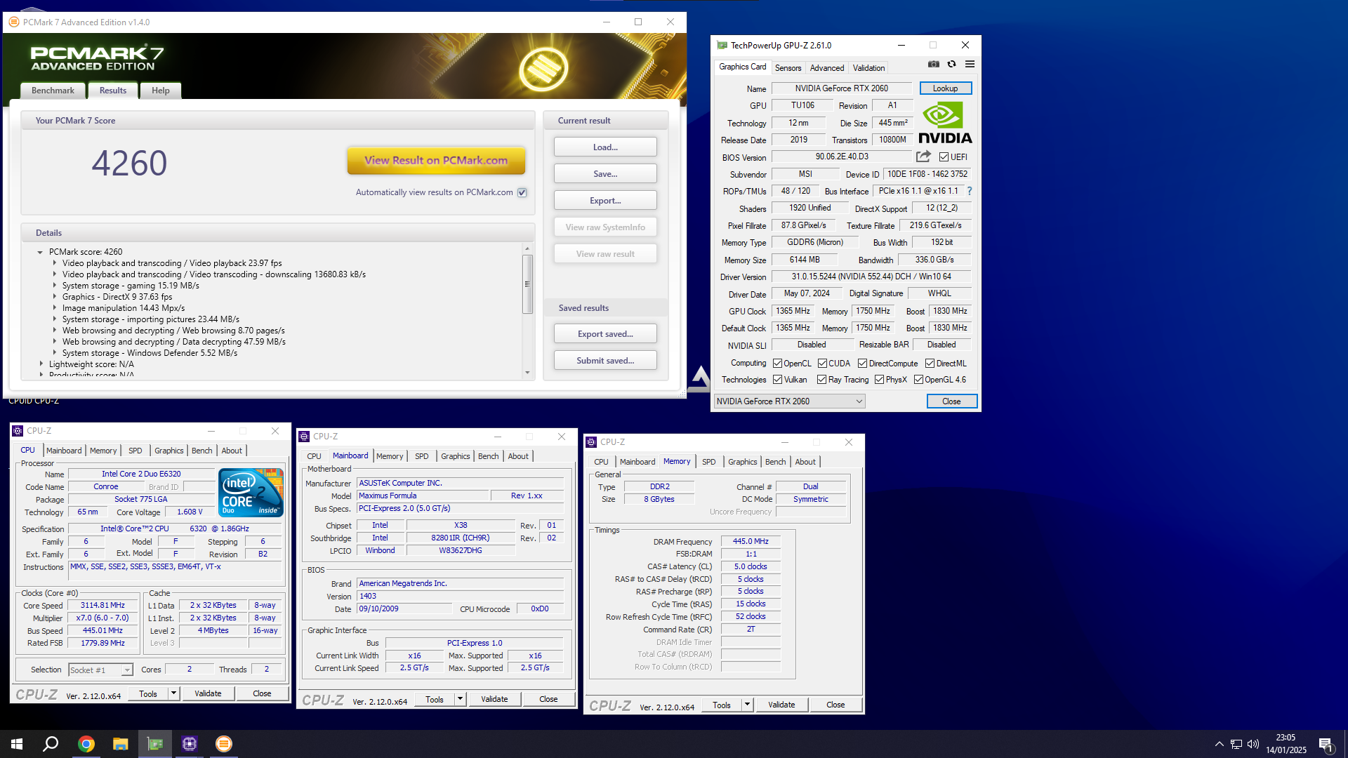Click the Toggle the OpenGL 4.6 checkbox

click(918, 380)
